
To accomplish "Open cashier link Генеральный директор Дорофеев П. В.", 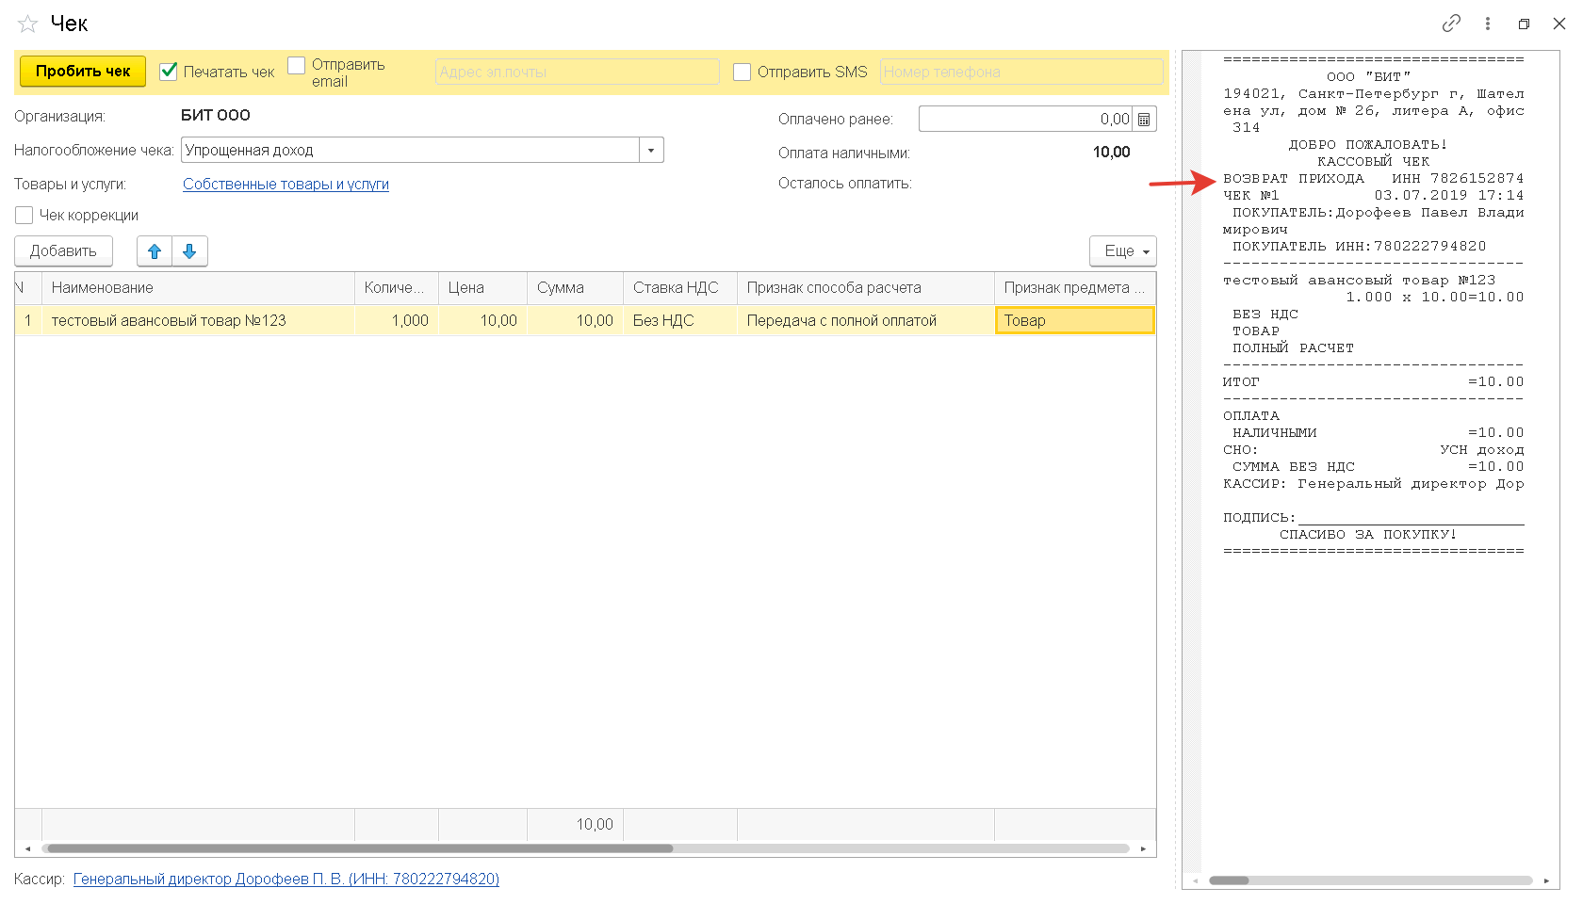I will click(286, 880).
